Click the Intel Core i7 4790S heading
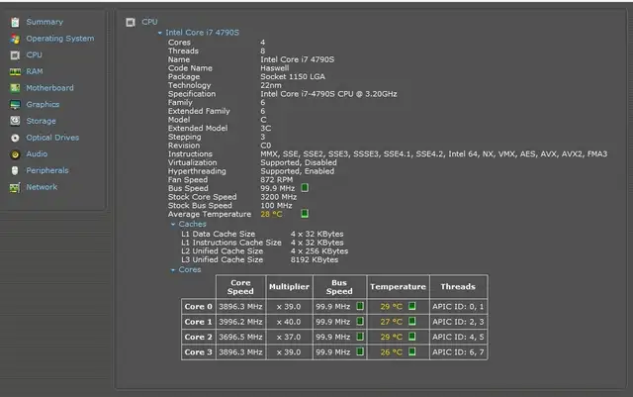Screen dimensions: 633x397 202,33
